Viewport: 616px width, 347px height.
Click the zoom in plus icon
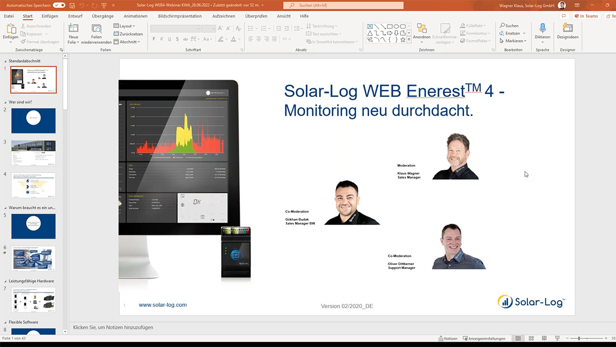tap(606, 338)
